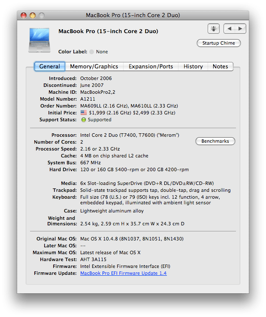Click the US flag icon beside Initial Price
This screenshot has width=266, height=317.
point(84,113)
